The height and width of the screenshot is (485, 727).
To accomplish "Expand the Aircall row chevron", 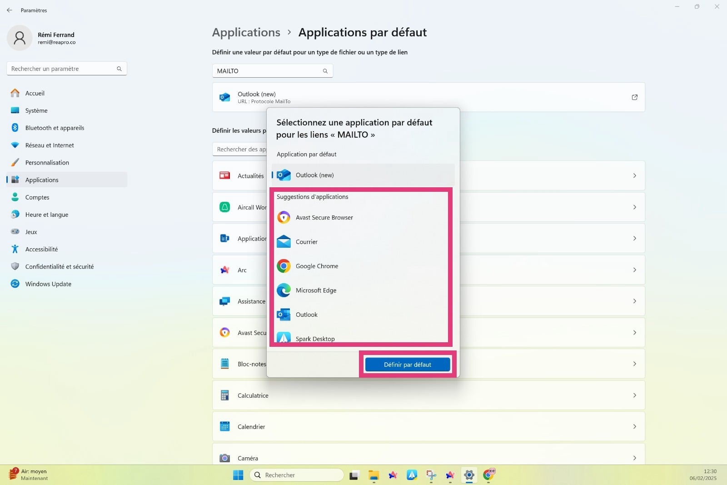I will pos(635,207).
